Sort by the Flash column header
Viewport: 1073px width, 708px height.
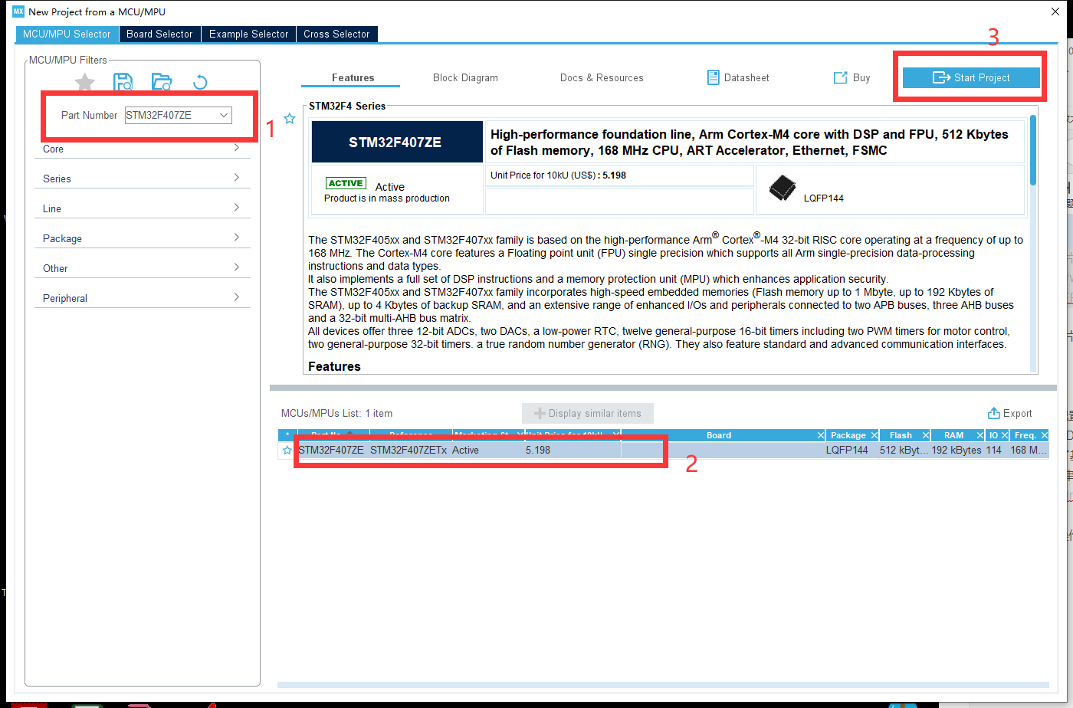coord(901,435)
